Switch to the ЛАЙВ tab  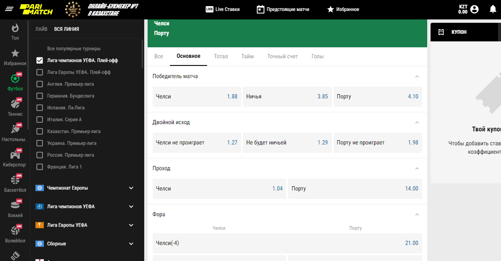(x=41, y=29)
